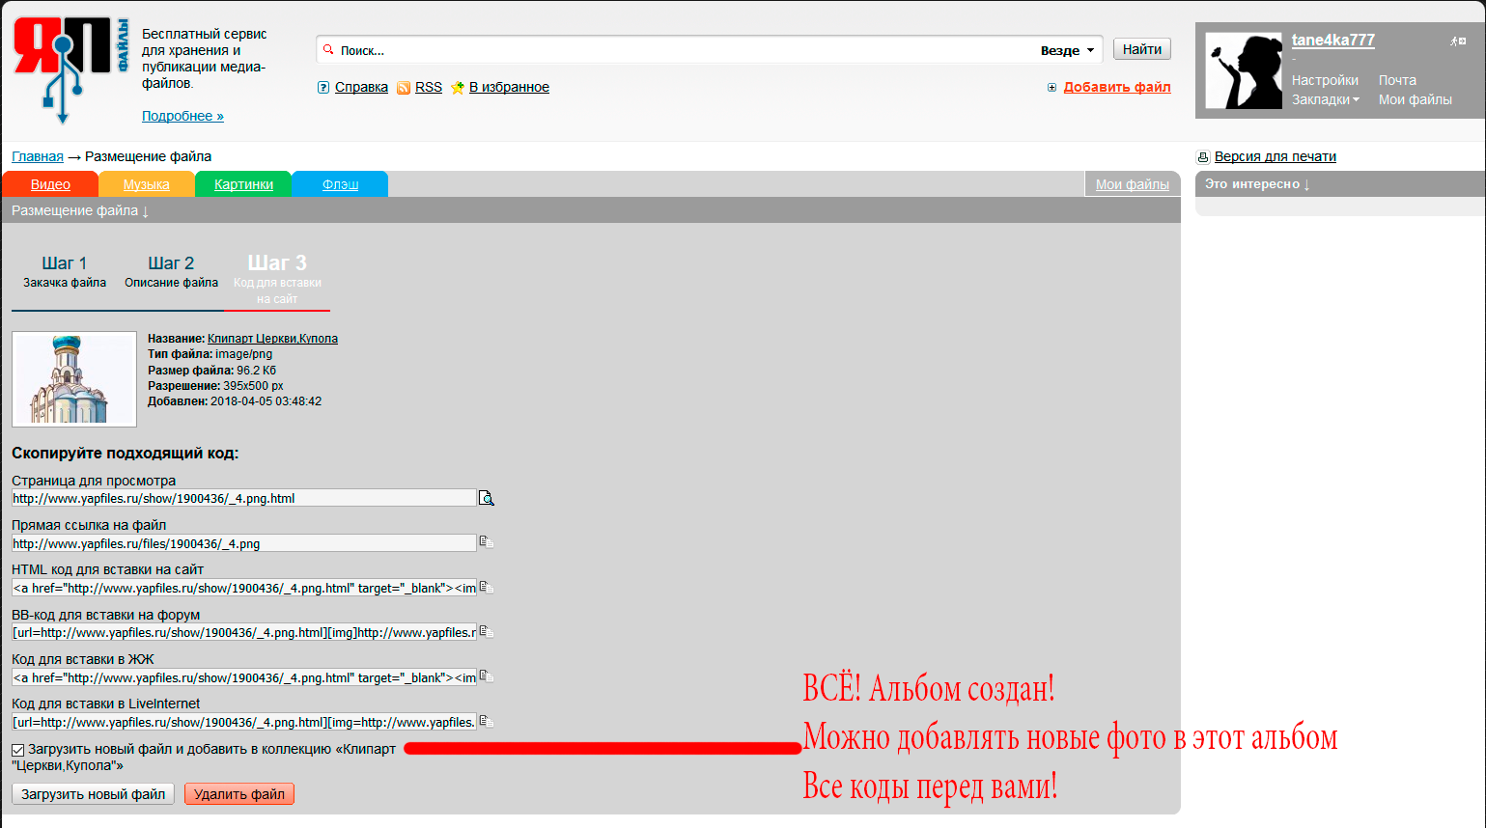Switch to the Видео tab

click(x=50, y=184)
